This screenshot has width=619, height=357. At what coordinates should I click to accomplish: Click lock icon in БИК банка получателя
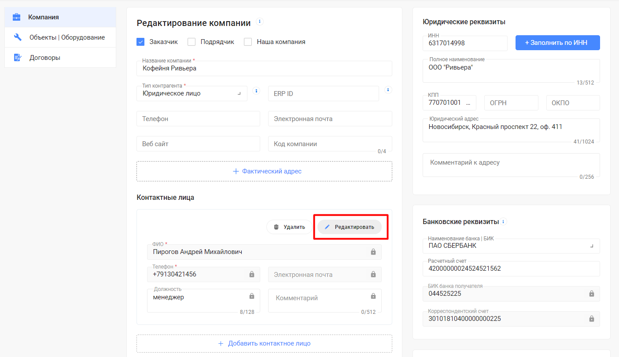[592, 294]
